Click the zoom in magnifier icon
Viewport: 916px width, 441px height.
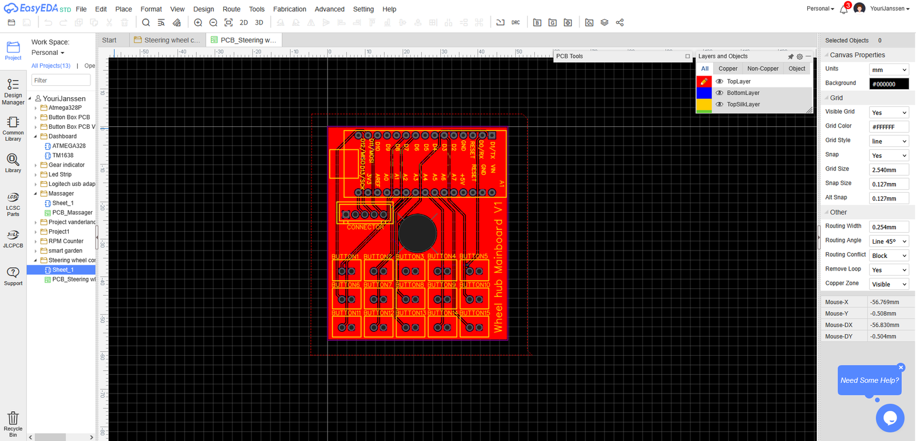coord(198,23)
